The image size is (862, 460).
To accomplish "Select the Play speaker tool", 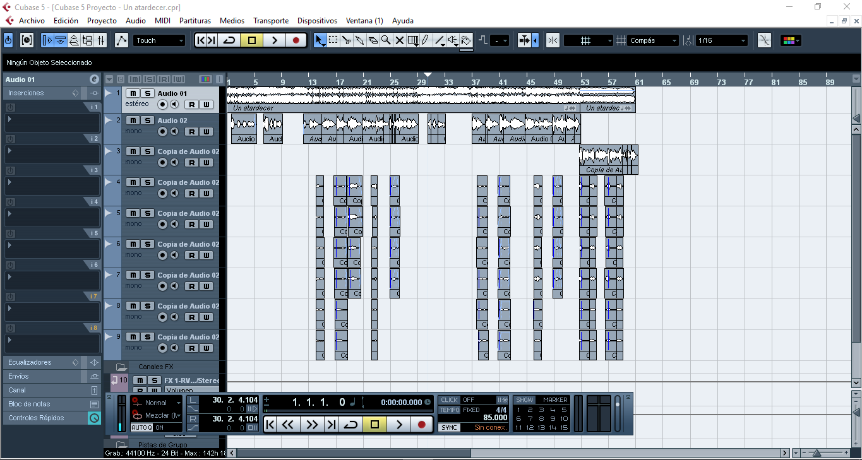I will [453, 40].
